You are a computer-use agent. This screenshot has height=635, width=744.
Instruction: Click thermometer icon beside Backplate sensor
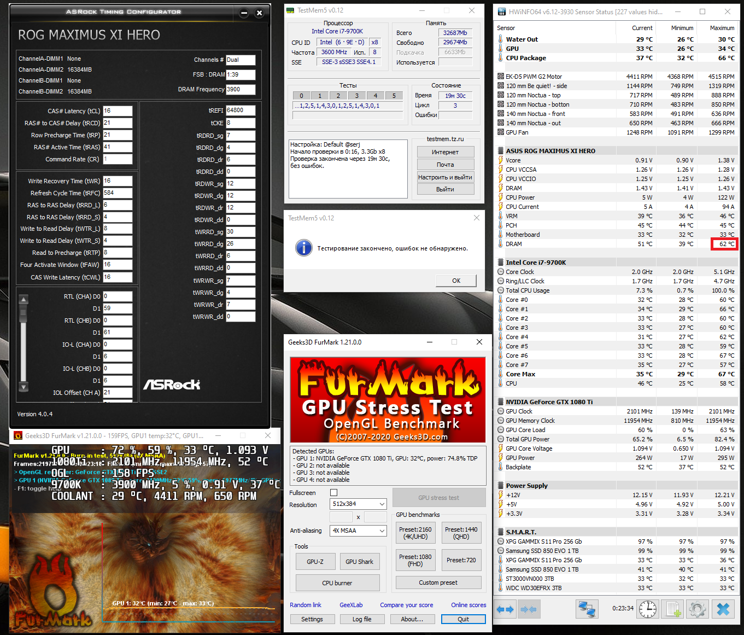501,467
